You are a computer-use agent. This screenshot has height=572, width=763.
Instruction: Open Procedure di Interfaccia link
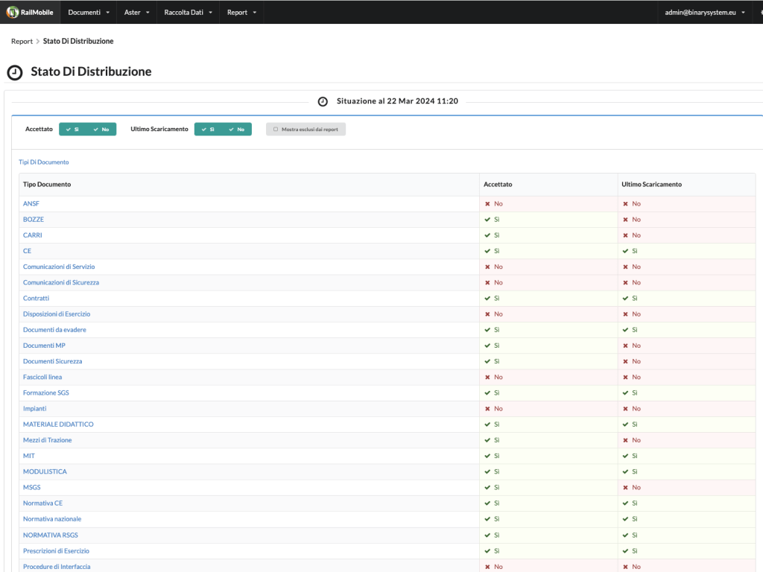(x=57, y=567)
